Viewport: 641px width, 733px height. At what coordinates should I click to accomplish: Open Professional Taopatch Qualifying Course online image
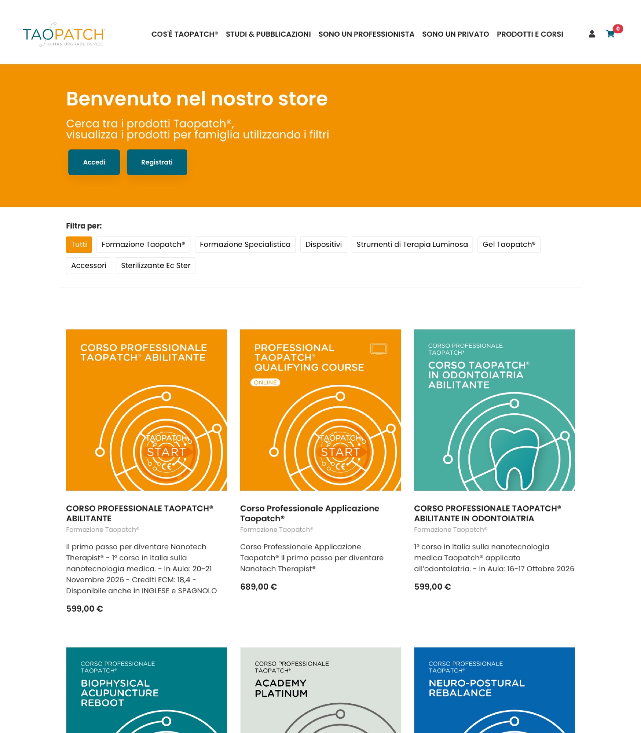point(320,410)
